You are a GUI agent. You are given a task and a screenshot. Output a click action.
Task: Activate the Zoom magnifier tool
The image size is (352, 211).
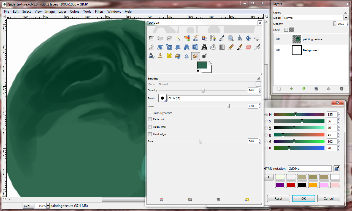[x=231, y=38]
